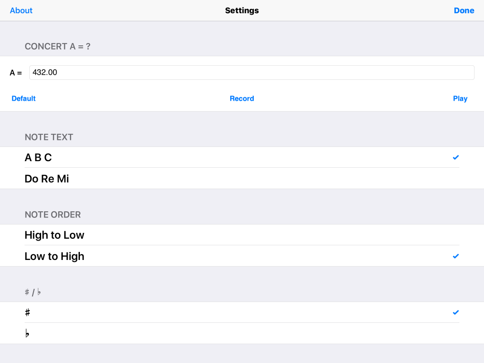Select the flat symbol for accidentals
The image size is (484, 363).
point(27,334)
